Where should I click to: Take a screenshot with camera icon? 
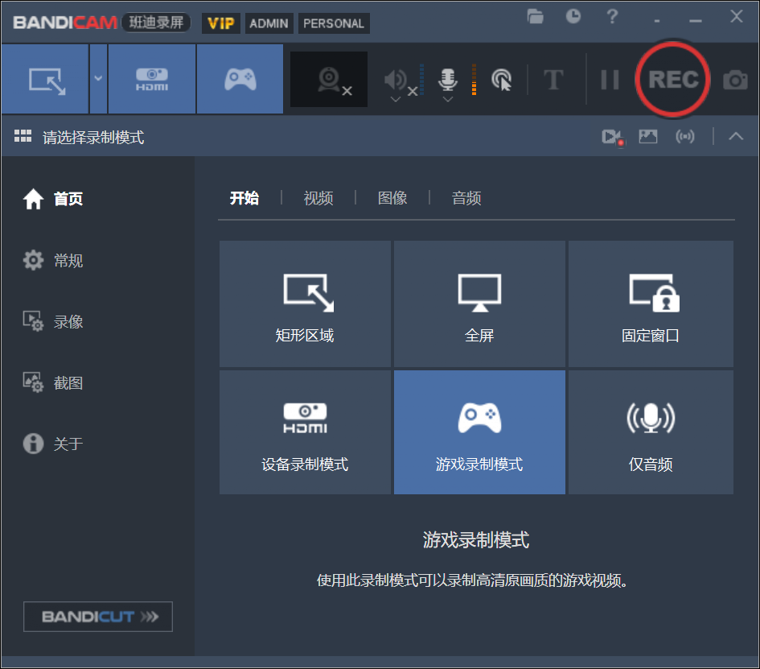click(x=735, y=80)
